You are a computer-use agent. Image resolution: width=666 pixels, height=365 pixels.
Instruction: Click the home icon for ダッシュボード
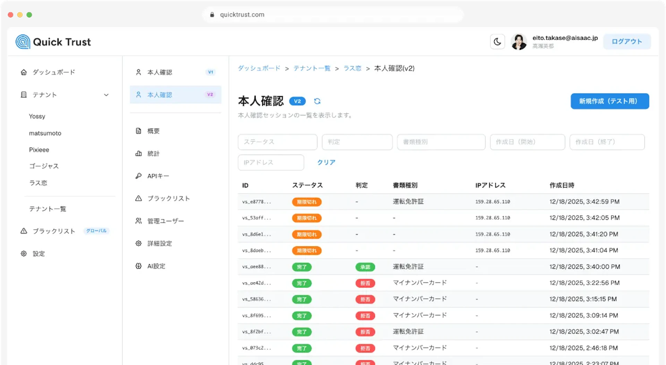click(24, 72)
